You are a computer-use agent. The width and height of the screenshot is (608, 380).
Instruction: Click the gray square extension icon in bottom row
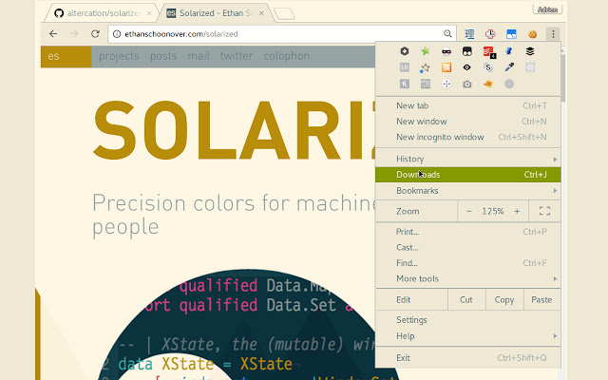point(405,84)
